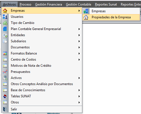Expand the Centro de Costos submenu arrow

(79, 60)
